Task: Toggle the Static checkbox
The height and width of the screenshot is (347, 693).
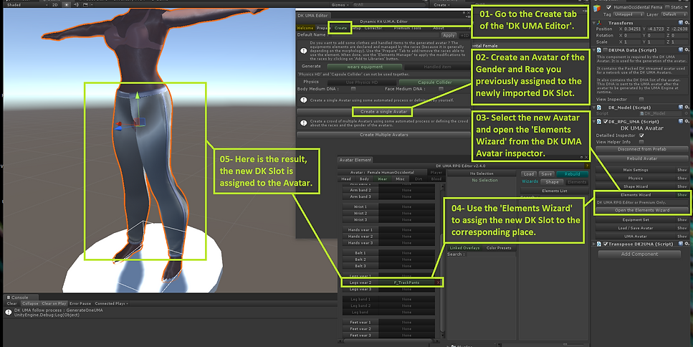Action: pos(666,7)
